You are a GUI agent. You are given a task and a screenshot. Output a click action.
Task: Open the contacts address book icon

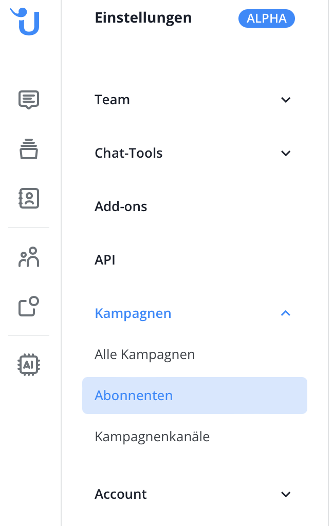point(29,198)
